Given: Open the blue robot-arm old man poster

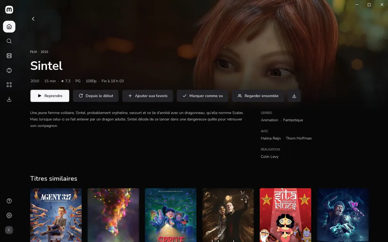Looking at the screenshot, I should point(343,215).
